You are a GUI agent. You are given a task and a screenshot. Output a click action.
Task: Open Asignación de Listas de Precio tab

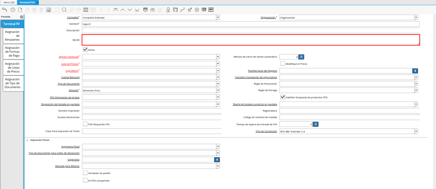(x=13, y=68)
